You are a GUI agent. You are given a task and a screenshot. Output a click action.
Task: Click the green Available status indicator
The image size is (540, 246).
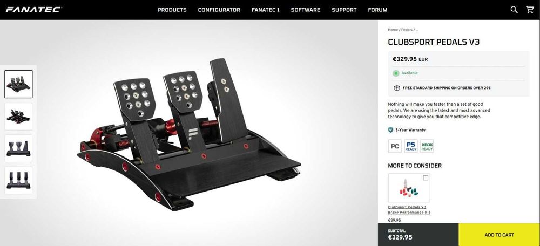point(396,73)
